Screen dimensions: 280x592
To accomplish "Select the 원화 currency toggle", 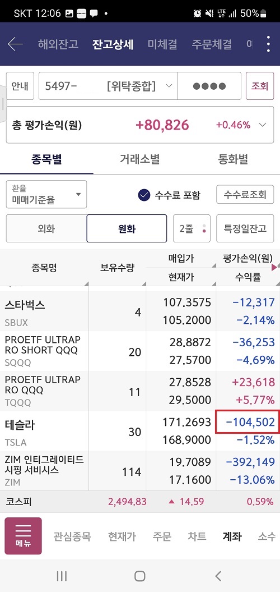I will [x=127, y=228].
